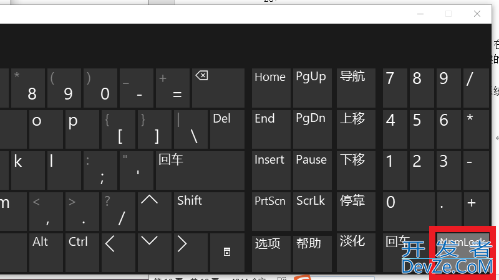Image resolution: width=499 pixels, height=280 pixels.
Task: Click the 淡化 (Fade) key
Action: tap(356, 253)
